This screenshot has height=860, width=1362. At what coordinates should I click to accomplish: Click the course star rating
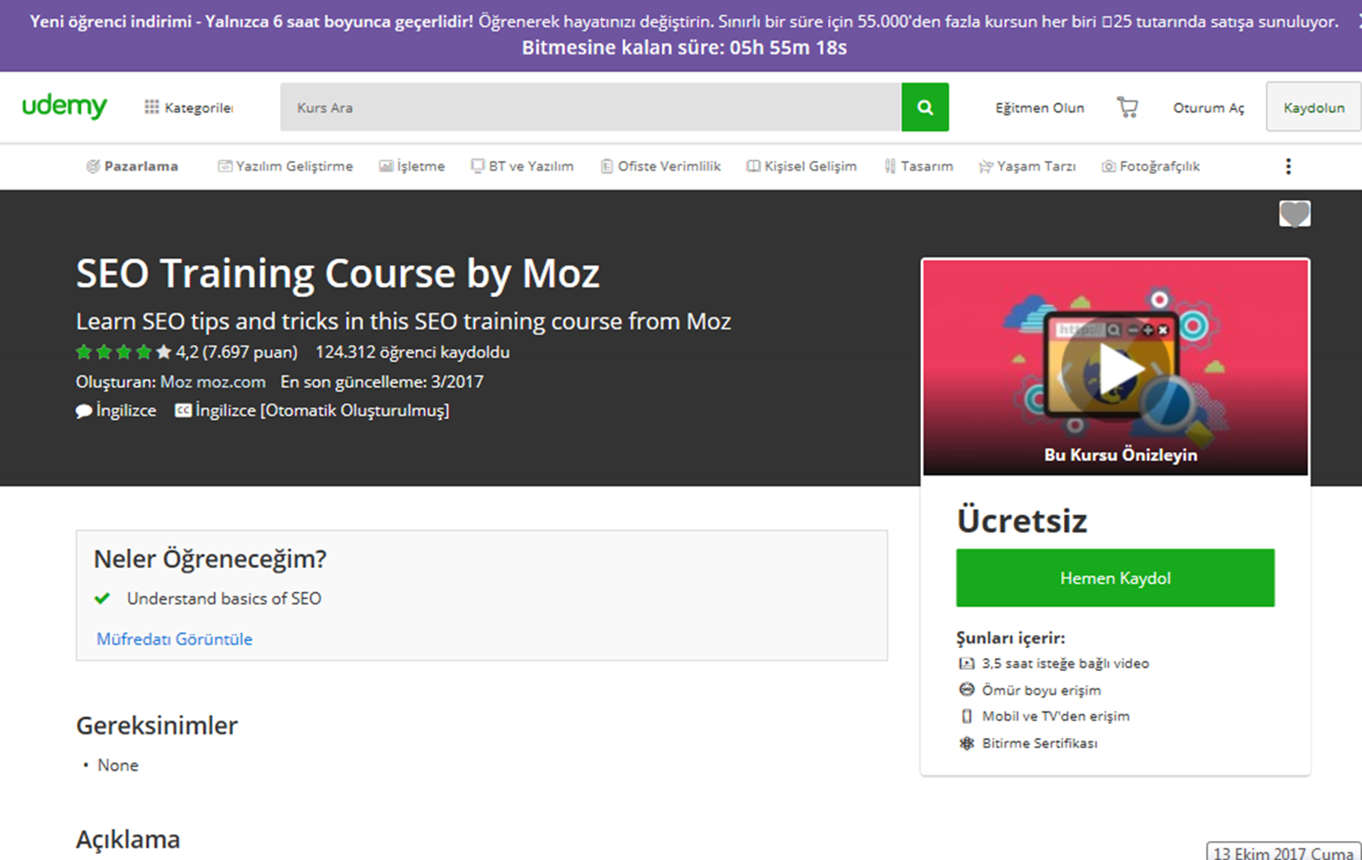coord(123,352)
